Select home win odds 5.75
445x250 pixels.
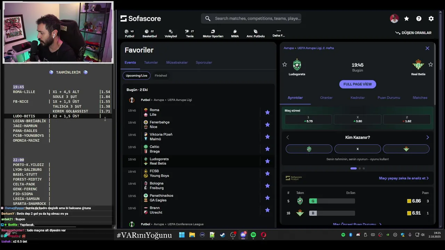coord(308,119)
